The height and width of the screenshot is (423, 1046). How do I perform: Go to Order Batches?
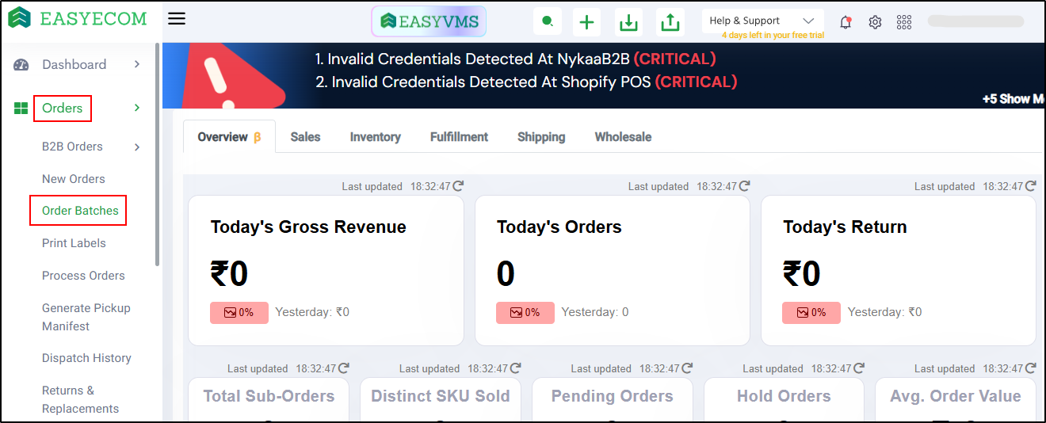(x=79, y=211)
